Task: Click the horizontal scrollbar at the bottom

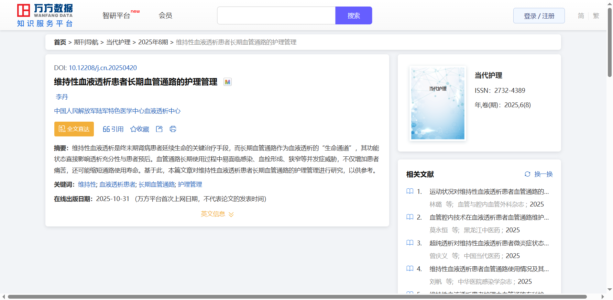Action: (x=297, y=297)
